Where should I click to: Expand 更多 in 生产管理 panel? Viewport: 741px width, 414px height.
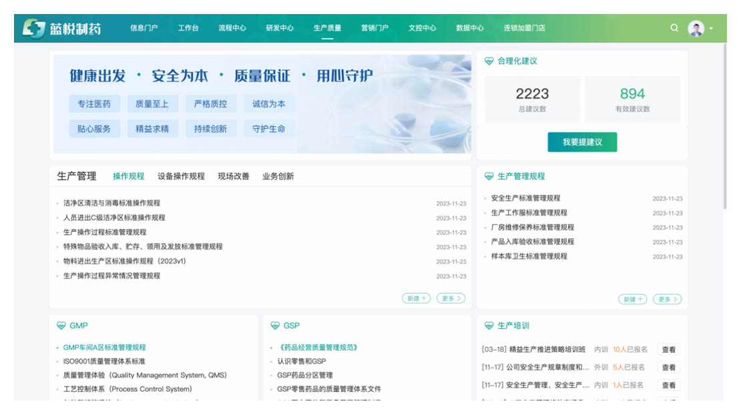[x=451, y=298]
